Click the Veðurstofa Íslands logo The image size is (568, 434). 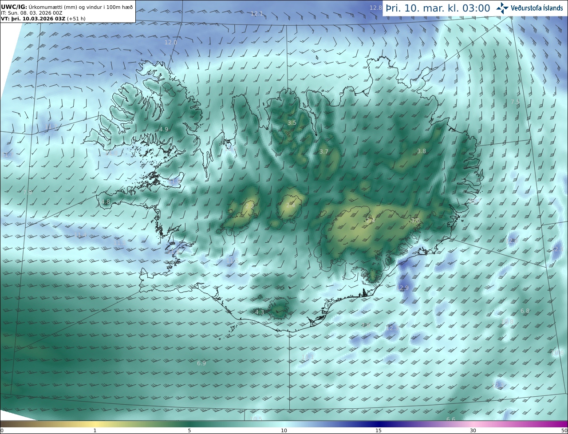click(x=530, y=8)
